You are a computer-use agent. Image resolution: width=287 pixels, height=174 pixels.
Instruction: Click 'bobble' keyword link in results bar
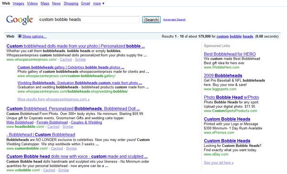point(236,36)
